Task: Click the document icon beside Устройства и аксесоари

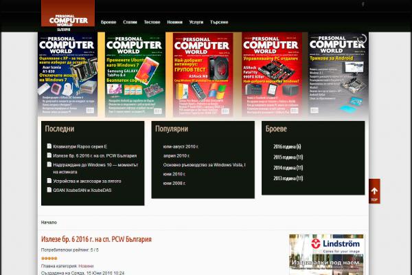Action: pyautogui.click(x=49, y=181)
